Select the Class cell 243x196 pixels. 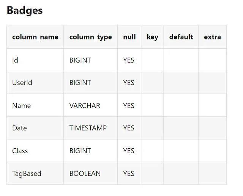tap(35, 151)
